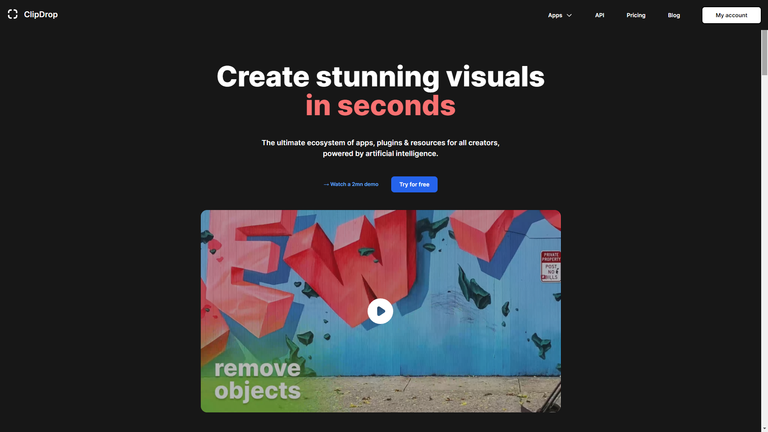This screenshot has width=768, height=432.
Task: Open the Apps dropdown menu
Action: 555,15
